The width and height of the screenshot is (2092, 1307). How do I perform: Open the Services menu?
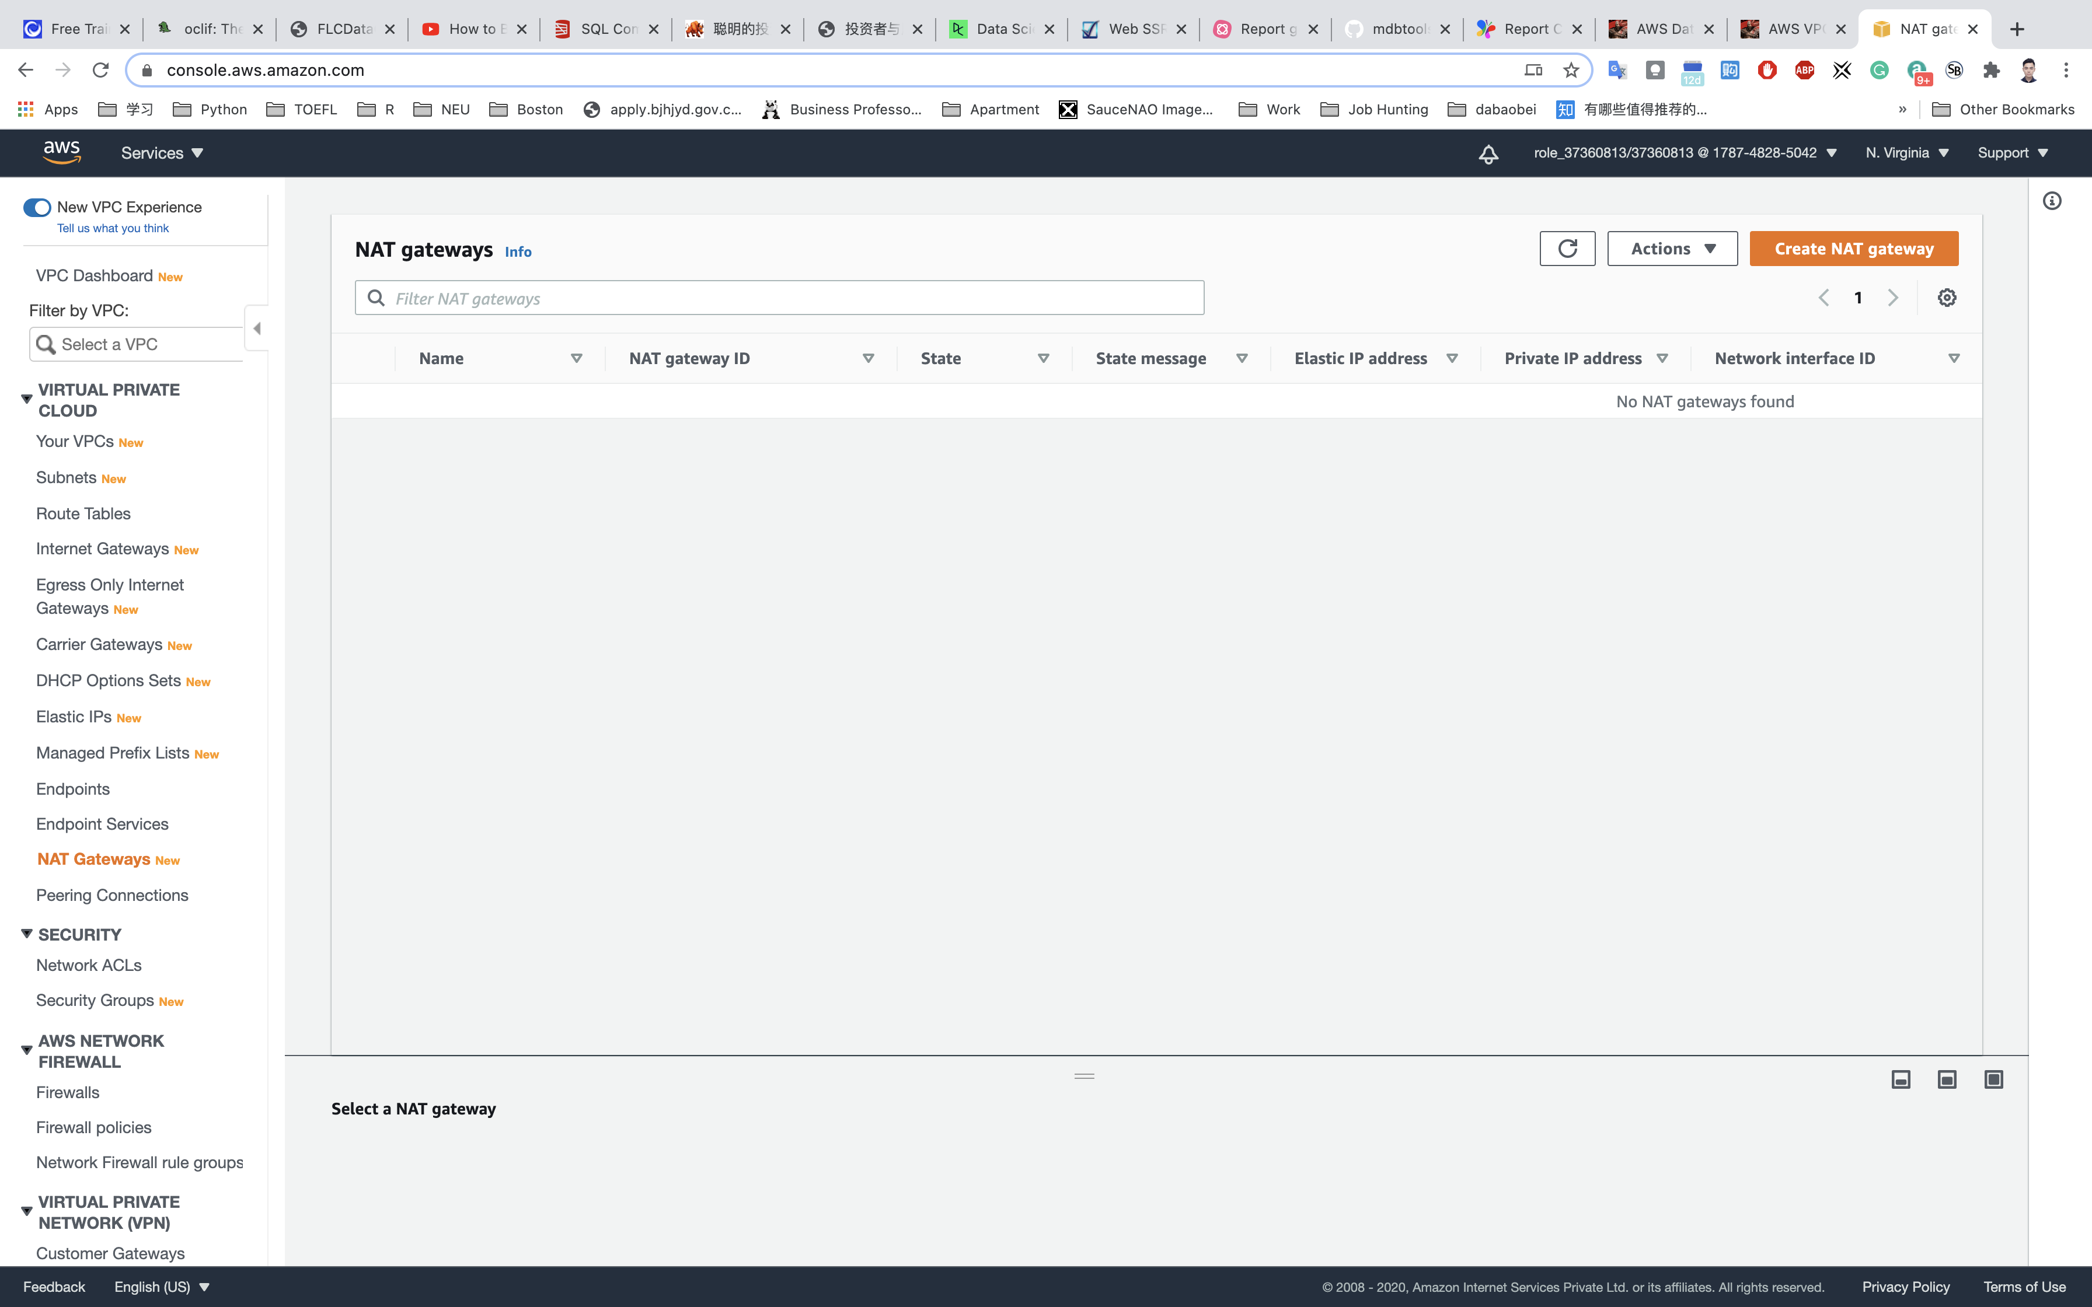coord(162,153)
